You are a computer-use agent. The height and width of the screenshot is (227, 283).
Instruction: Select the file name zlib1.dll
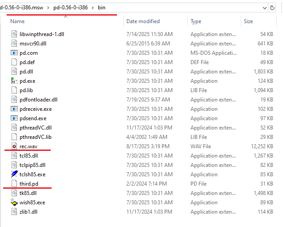pyautogui.click(x=28, y=212)
